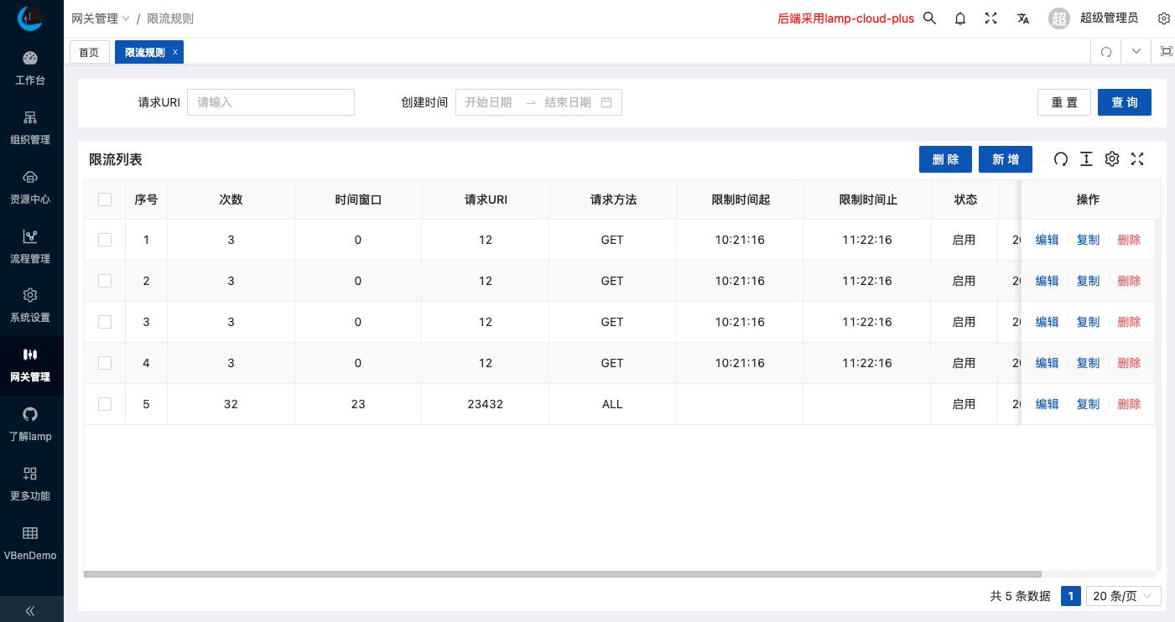
Task: Open the tab options chevron dropdown
Action: (1136, 51)
